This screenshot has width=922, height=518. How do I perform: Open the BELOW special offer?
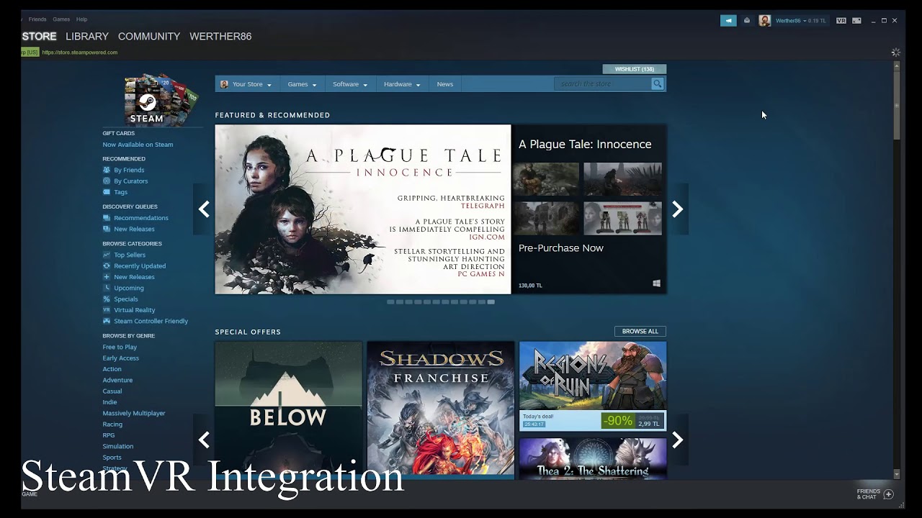(x=288, y=410)
